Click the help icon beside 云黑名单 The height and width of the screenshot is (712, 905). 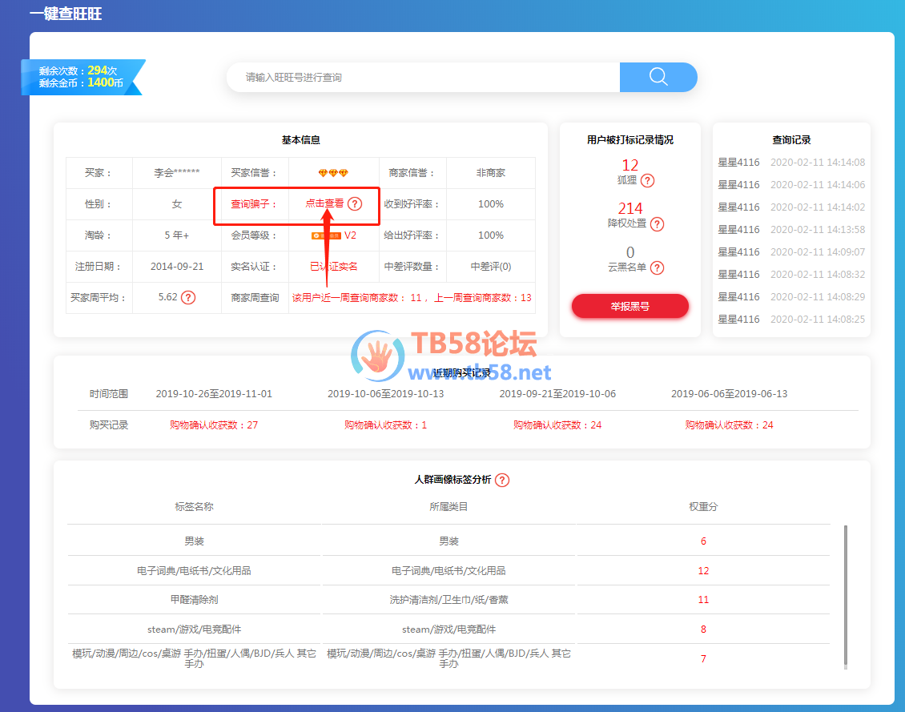tap(657, 268)
